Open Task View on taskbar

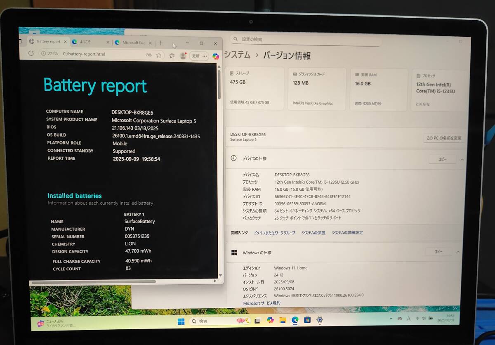[257, 321]
